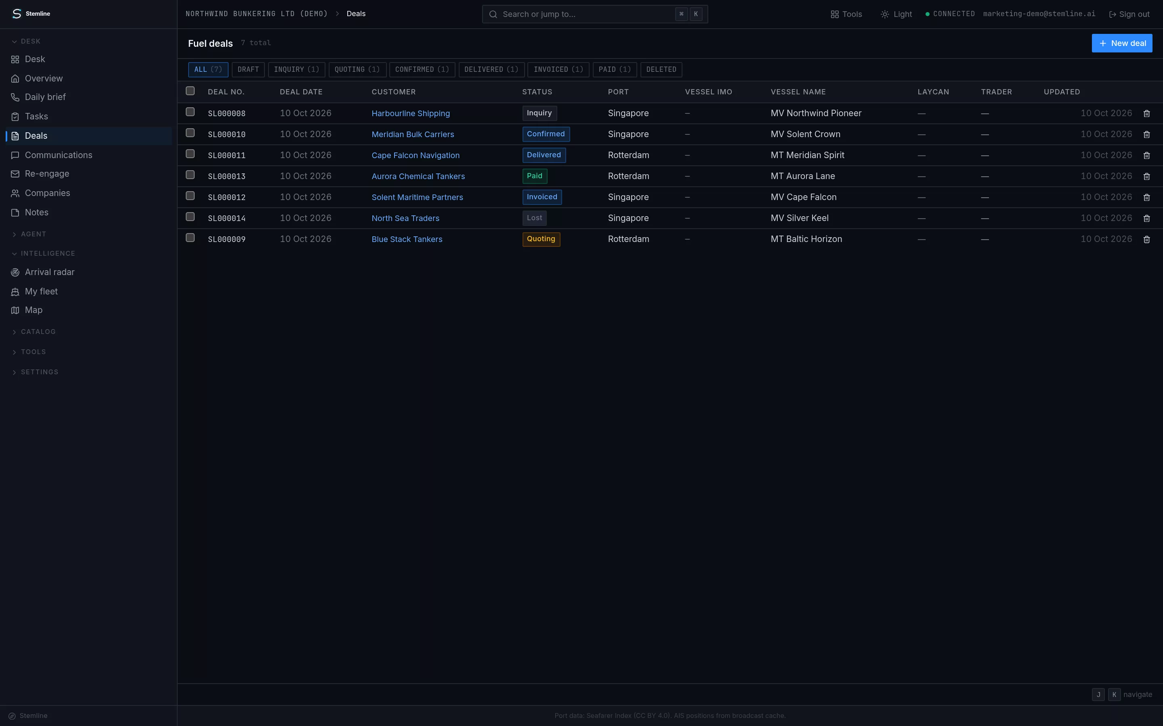Open Harbourline Shipping customer link
The height and width of the screenshot is (726, 1163).
410,114
